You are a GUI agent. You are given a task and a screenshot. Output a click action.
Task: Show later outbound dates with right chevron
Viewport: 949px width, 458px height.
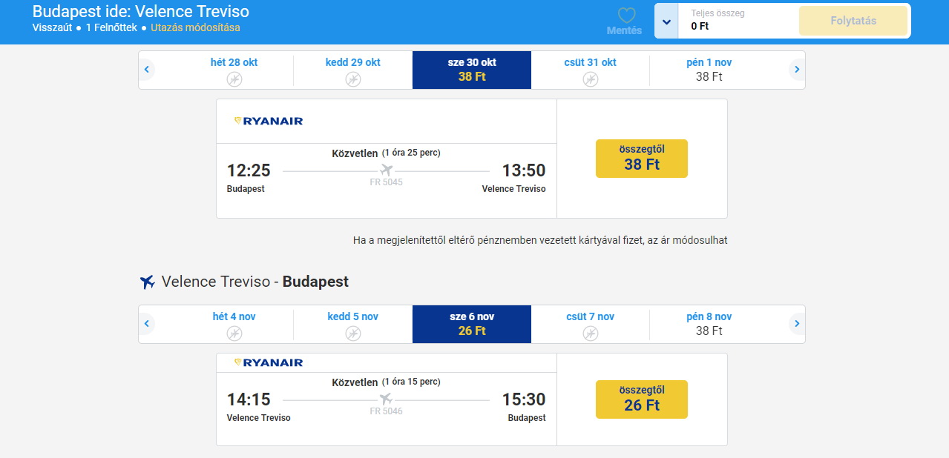point(797,70)
